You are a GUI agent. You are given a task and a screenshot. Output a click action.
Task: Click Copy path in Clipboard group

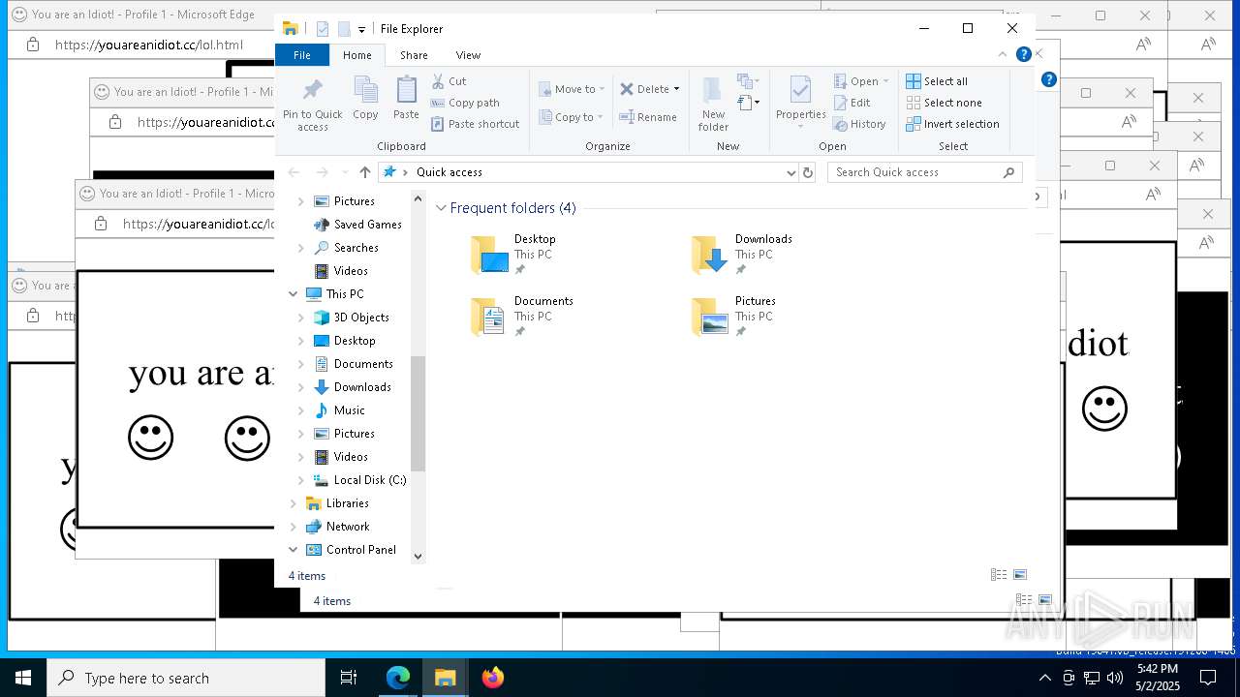466,103
